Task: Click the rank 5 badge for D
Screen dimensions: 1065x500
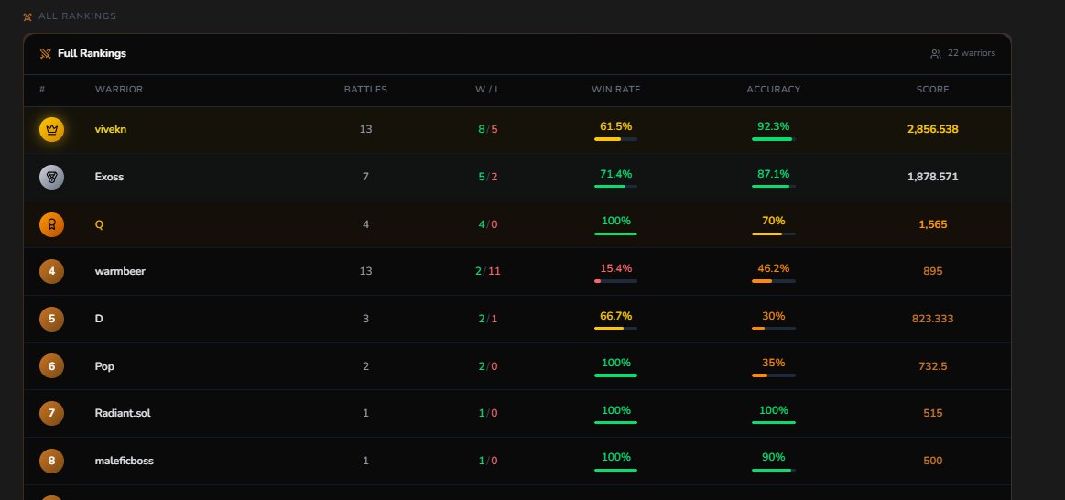Action: (x=51, y=320)
